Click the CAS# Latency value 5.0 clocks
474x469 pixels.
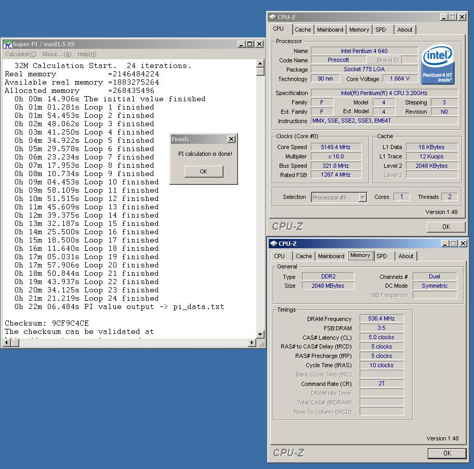382,337
